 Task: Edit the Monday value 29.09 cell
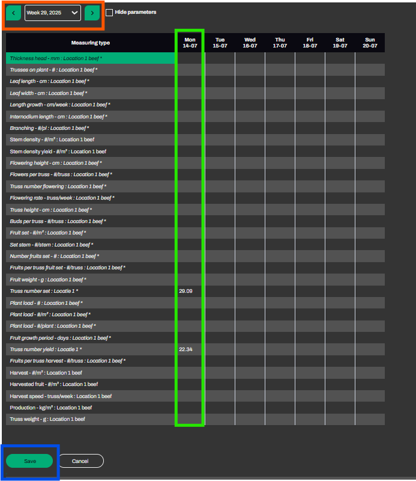(190, 291)
